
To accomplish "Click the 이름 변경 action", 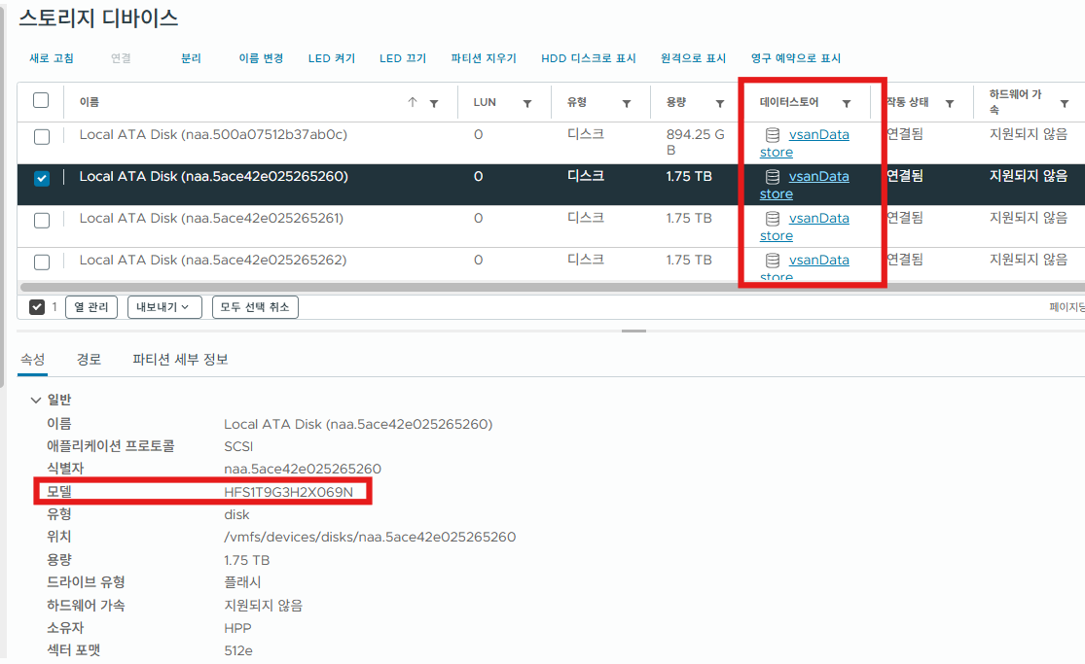I will coord(261,58).
